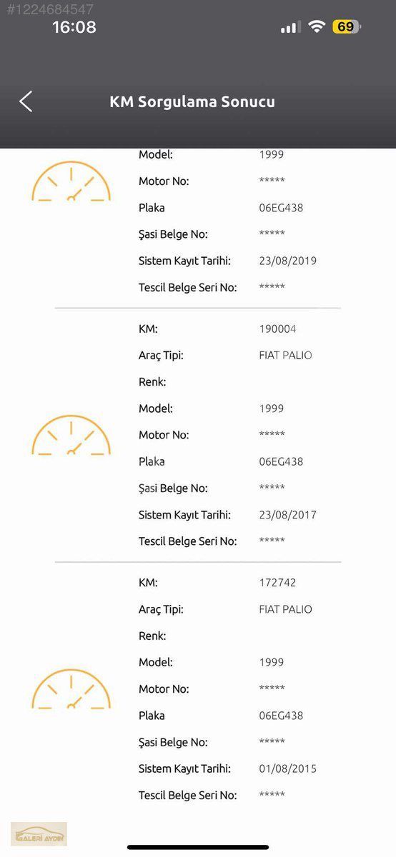Tap the masked Motor No in the 2017 record

tap(272, 434)
